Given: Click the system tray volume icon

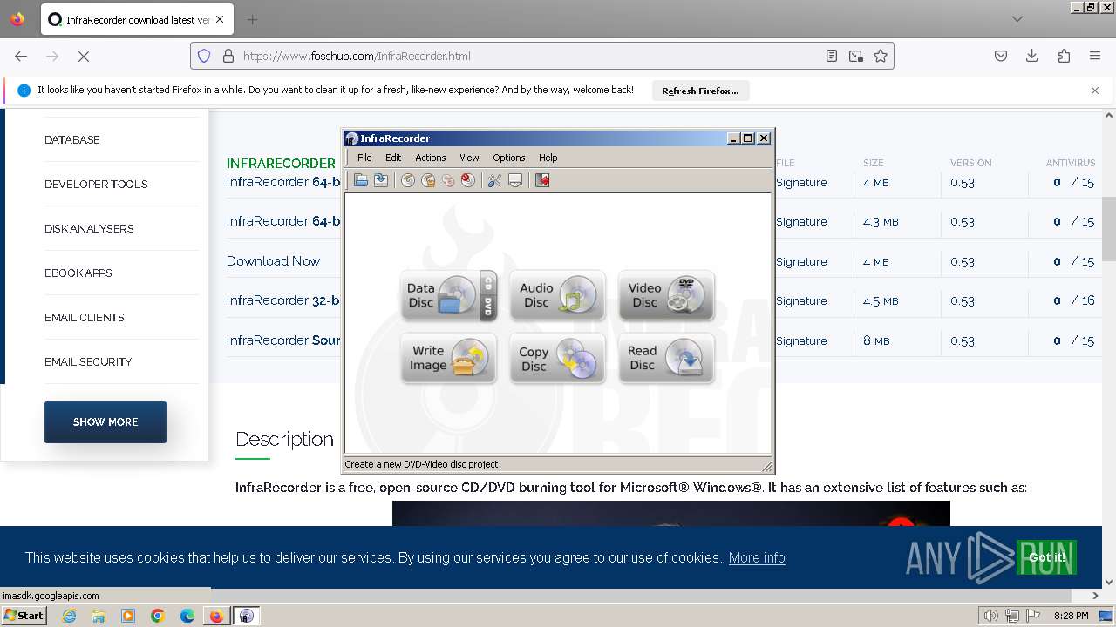Looking at the screenshot, I should click(991, 616).
